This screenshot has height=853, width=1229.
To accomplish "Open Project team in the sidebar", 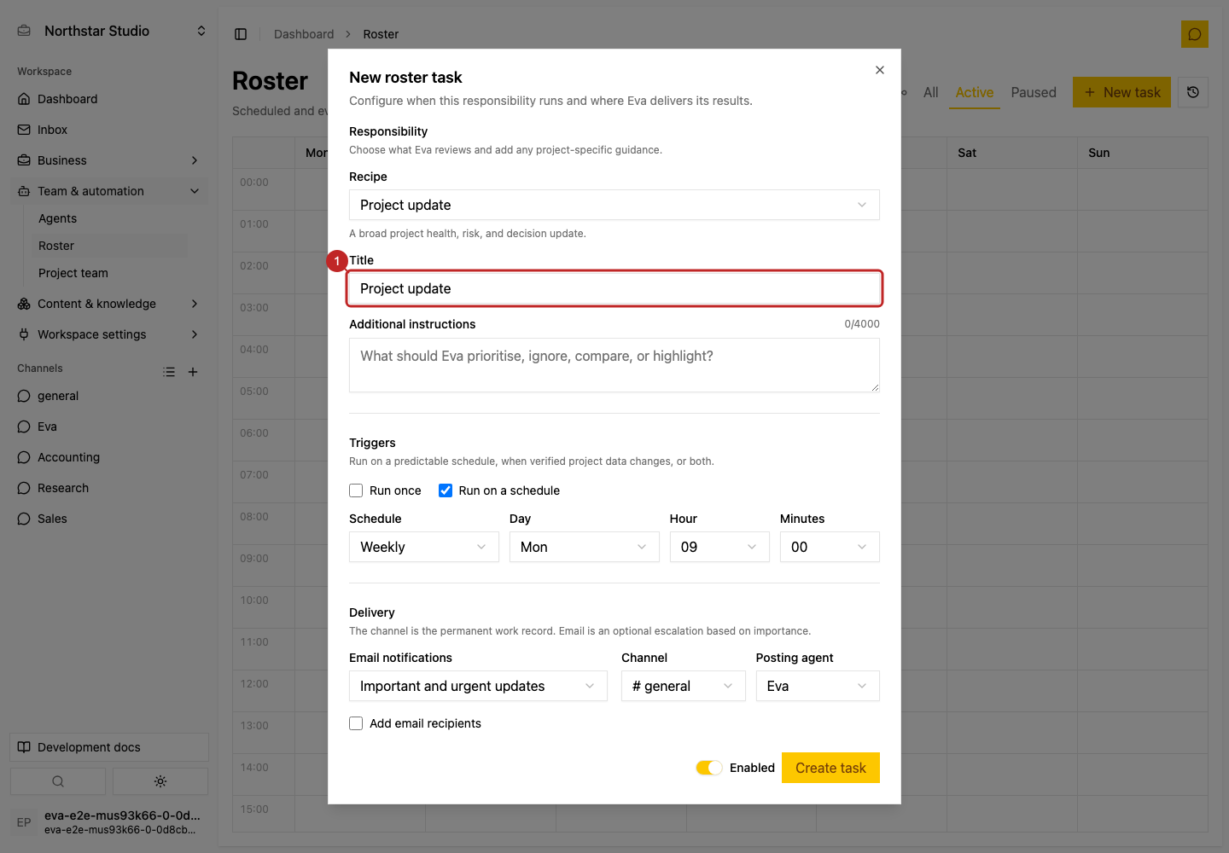I will click(x=73, y=273).
